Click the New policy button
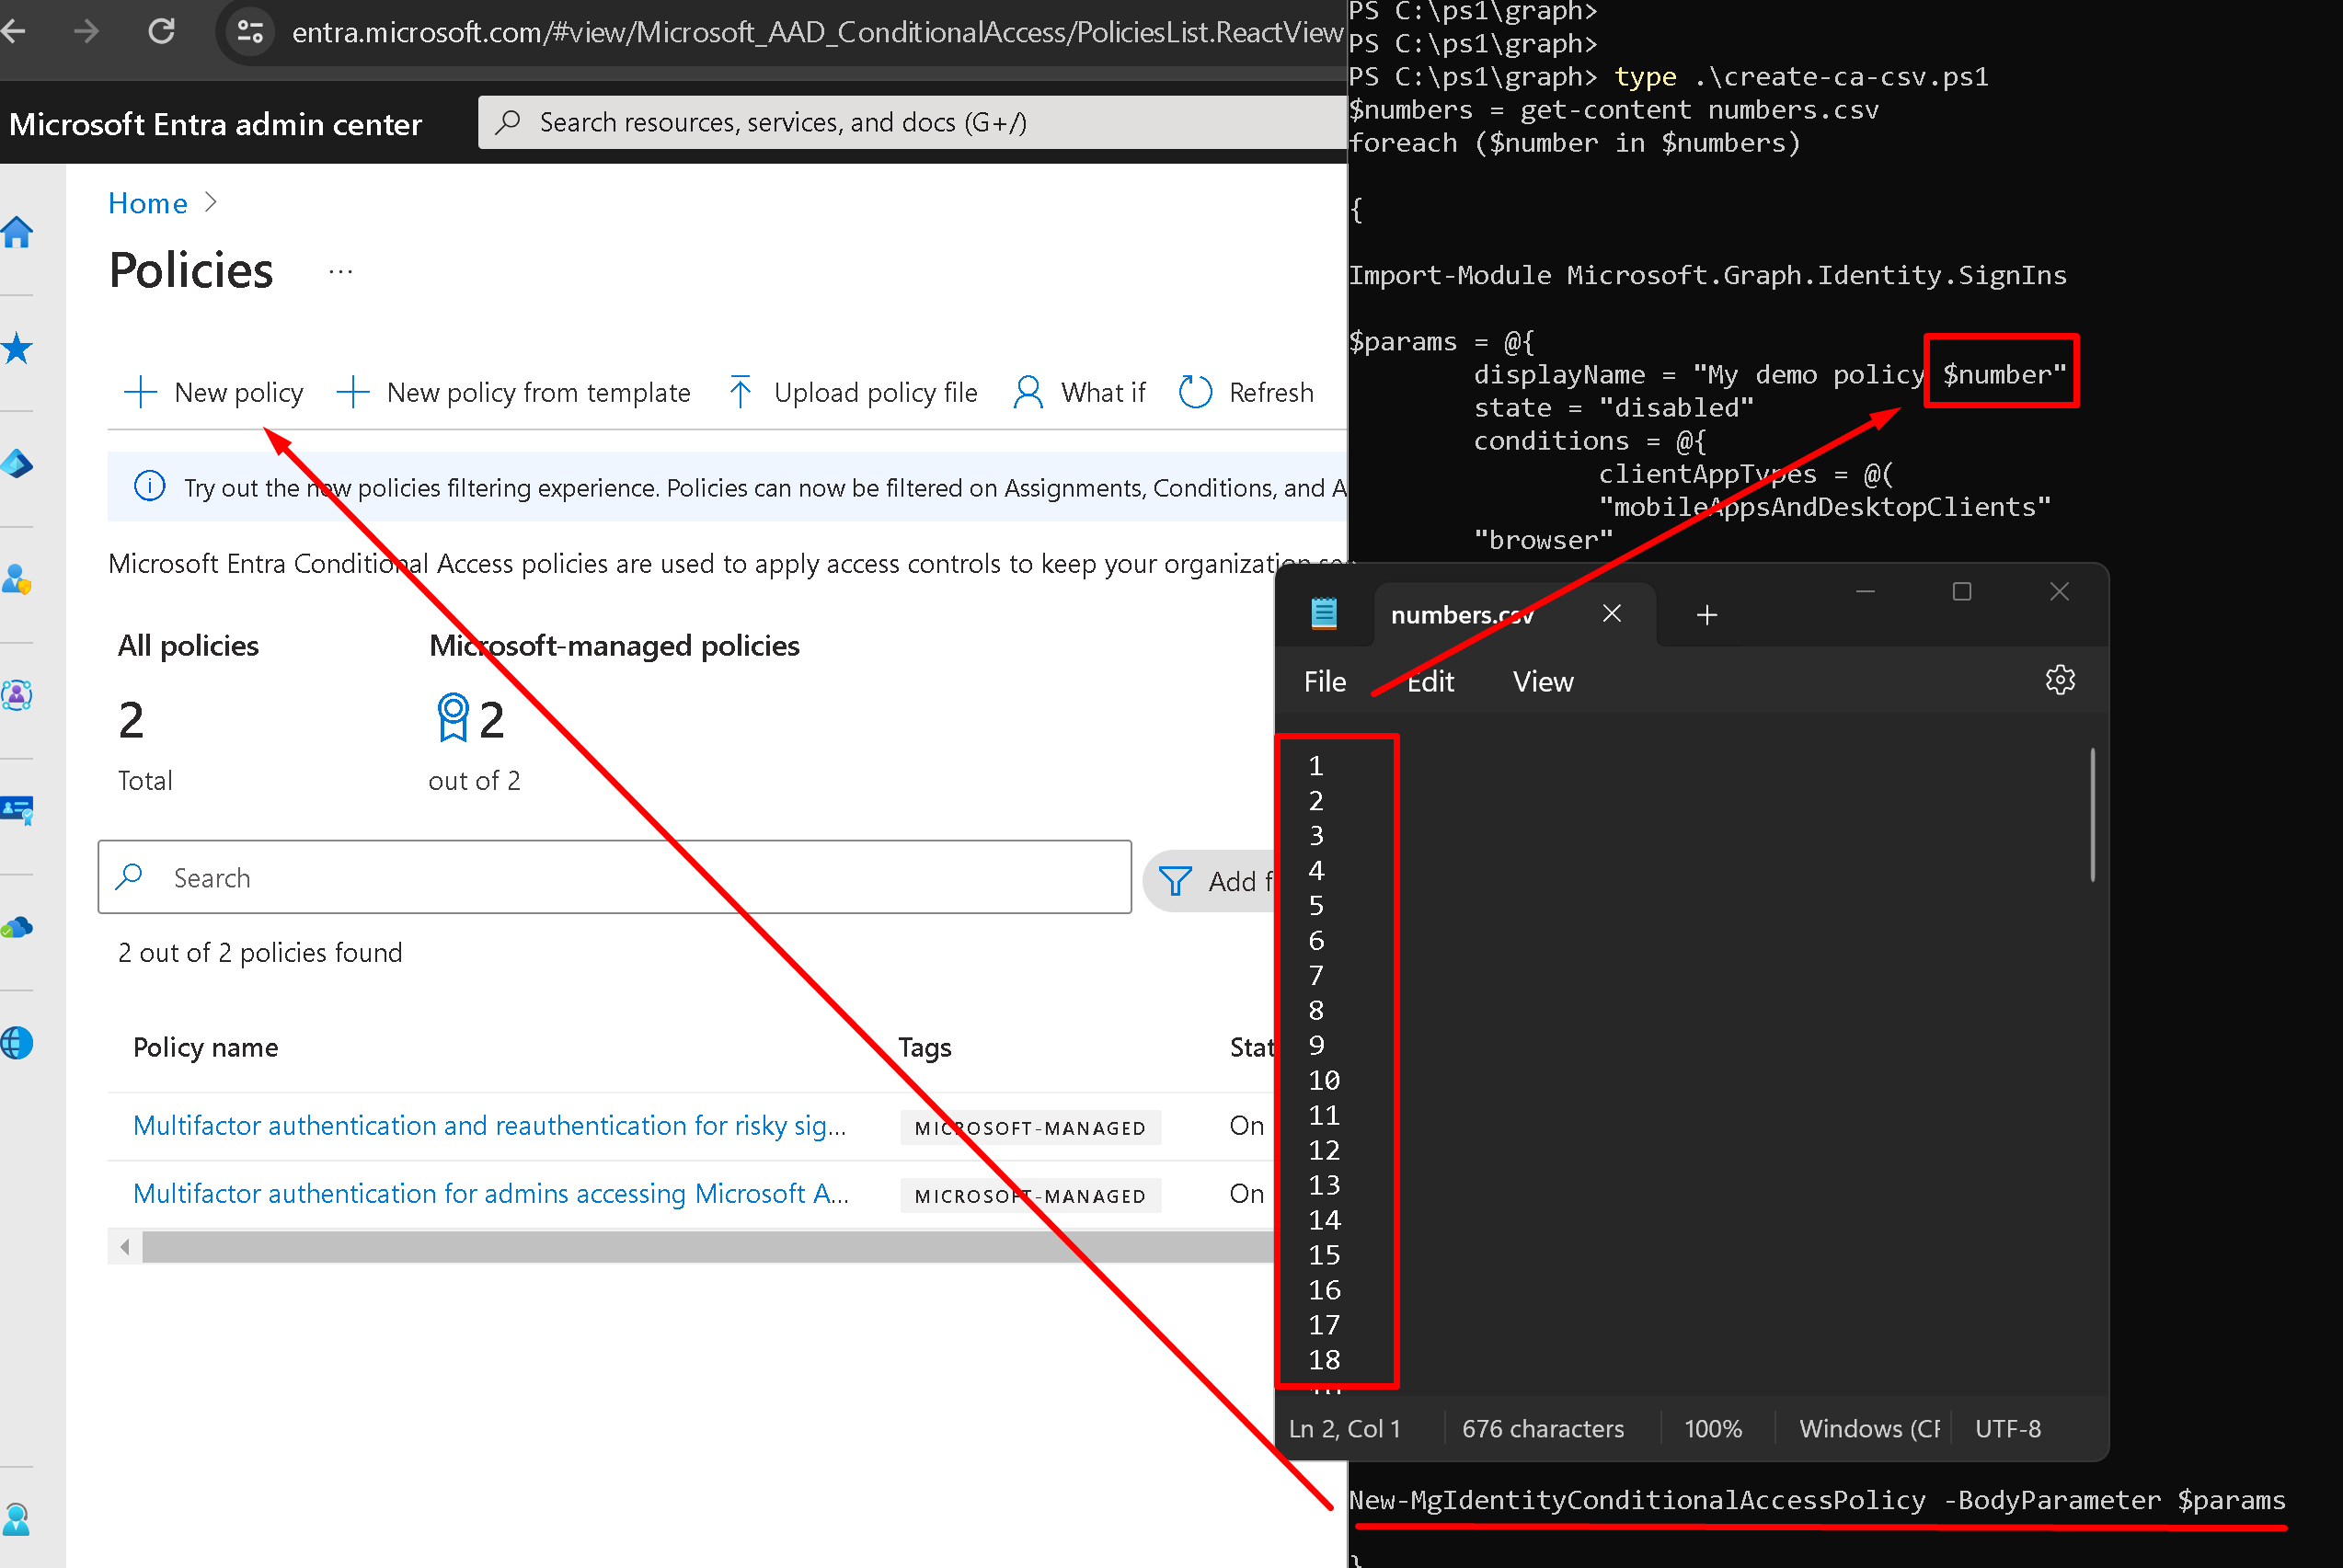 [214, 393]
